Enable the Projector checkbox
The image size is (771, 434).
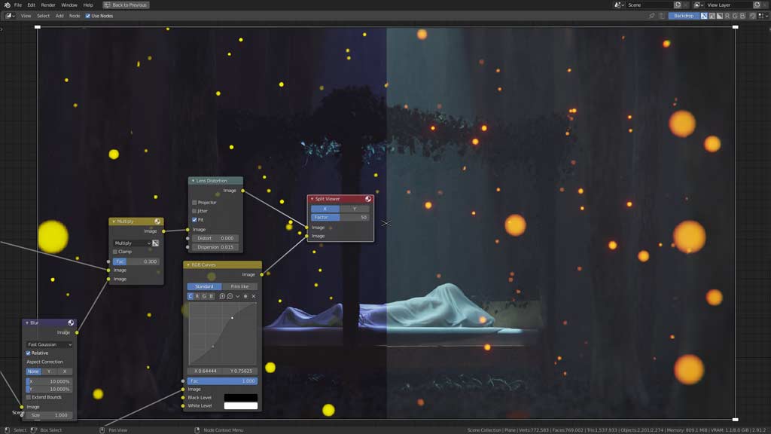point(195,202)
